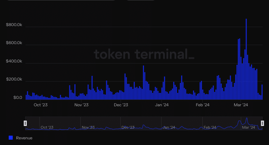Click the Dec '23 main axis label
The width and height of the screenshot is (269, 145).
121,105
